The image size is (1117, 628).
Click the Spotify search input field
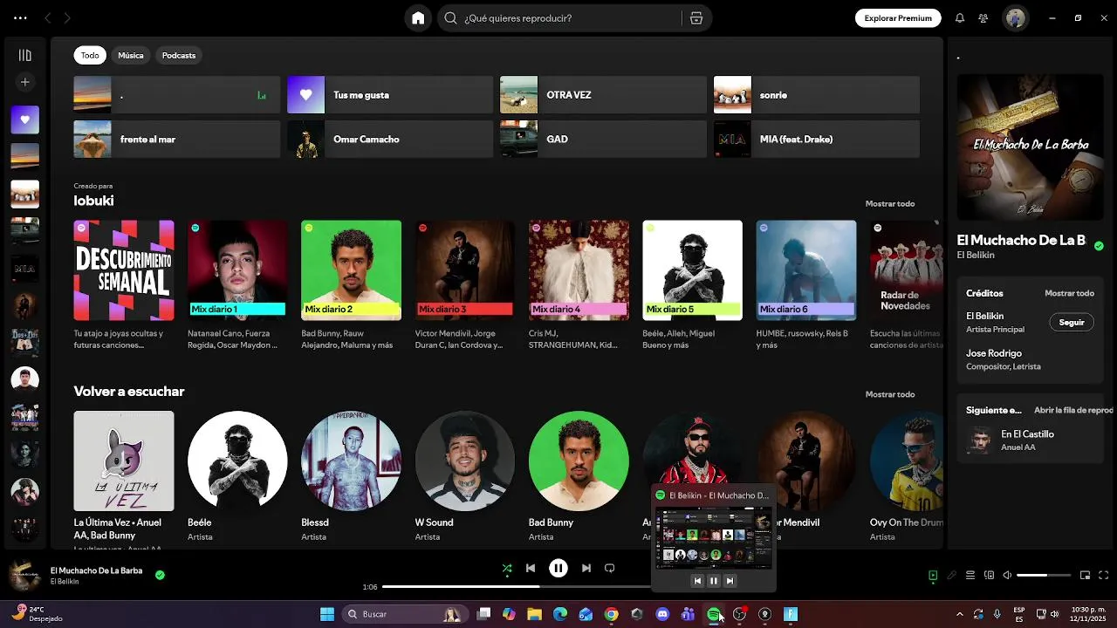572,18
